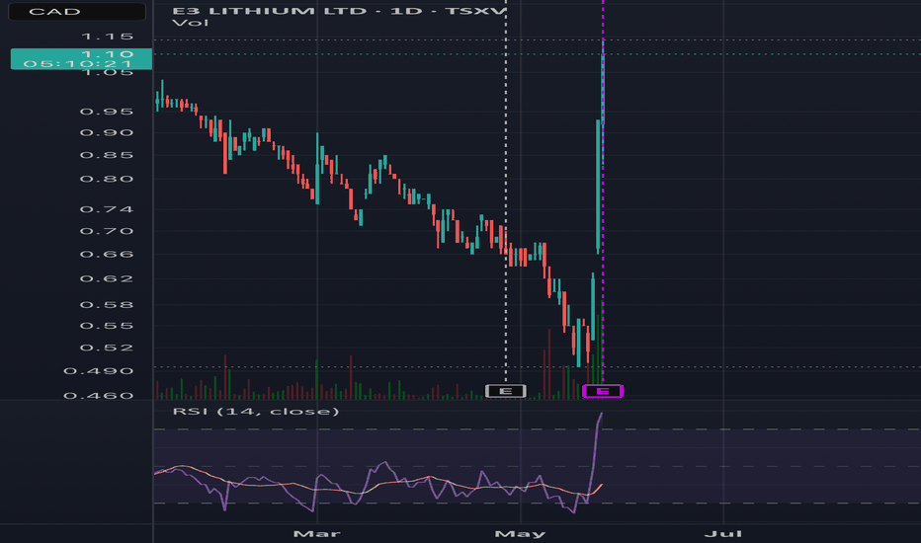921x543 pixels.
Task: Click the 0.70 price axis label
Action: click(x=107, y=231)
